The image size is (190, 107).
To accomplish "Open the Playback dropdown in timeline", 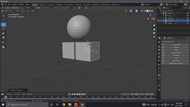I will (10, 94).
